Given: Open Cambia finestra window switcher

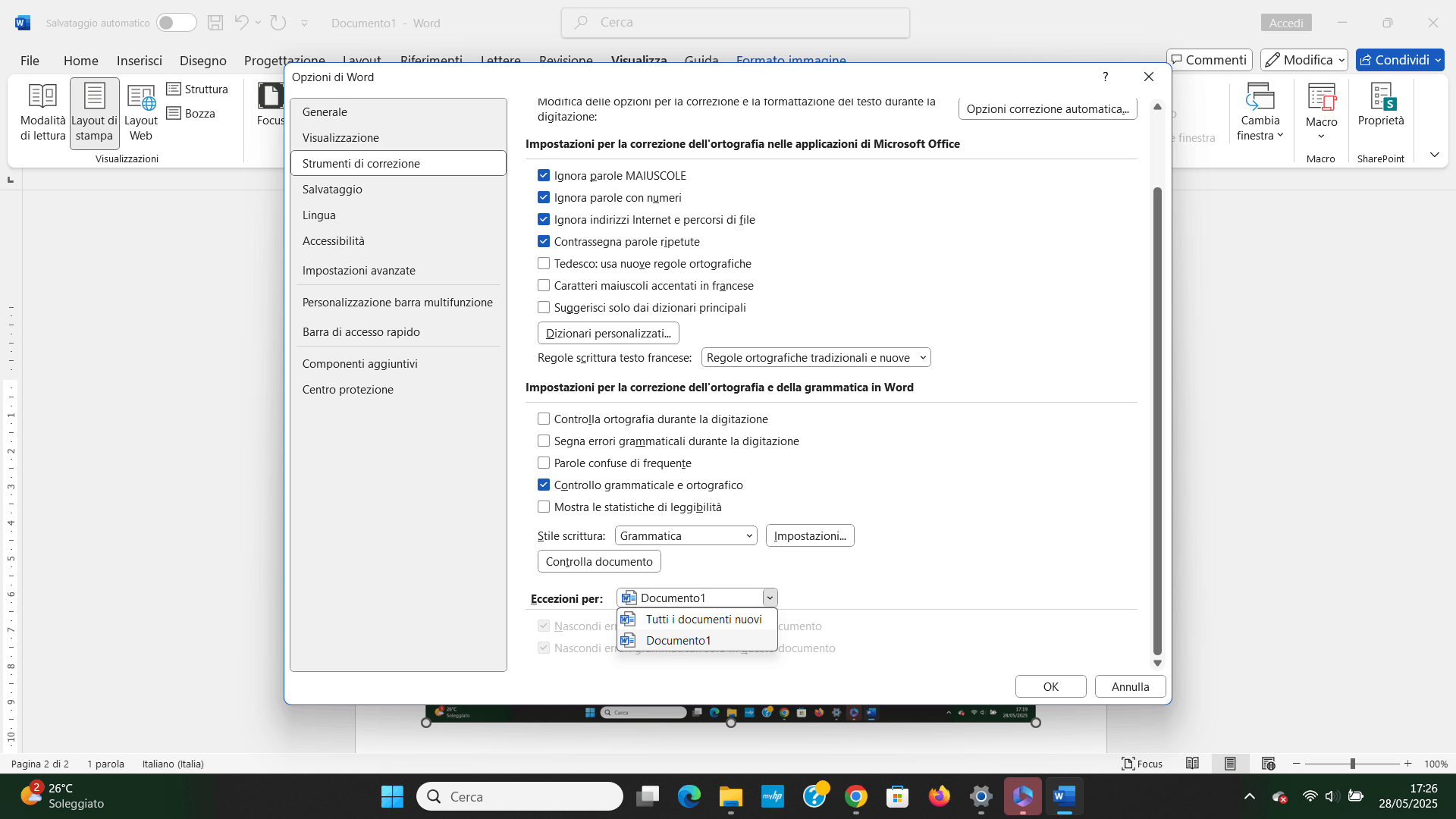Looking at the screenshot, I should [1260, 112].
